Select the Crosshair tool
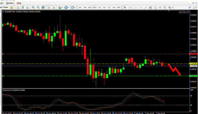The width and height of the screenshot is (198, 114). (130, 8)
